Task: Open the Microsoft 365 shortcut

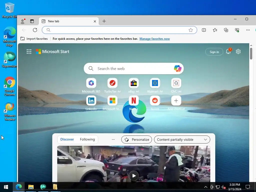Action: pos(91,85)
